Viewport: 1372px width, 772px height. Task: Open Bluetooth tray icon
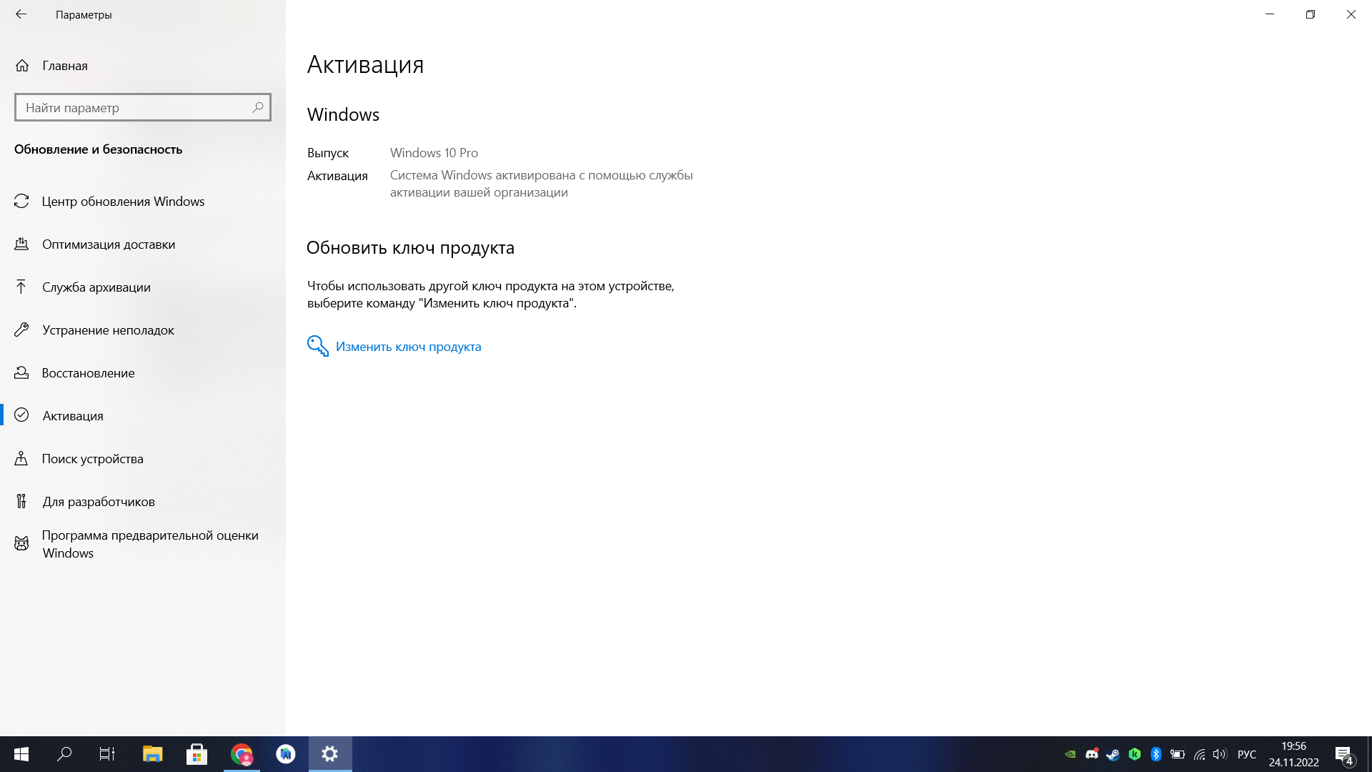[1156, 754]
